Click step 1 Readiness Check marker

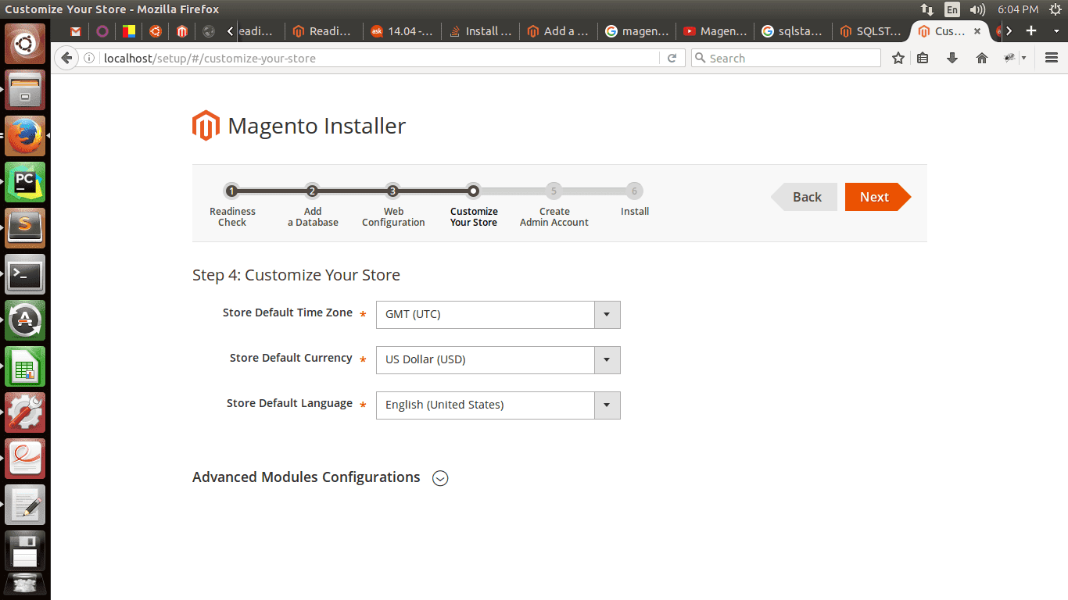(231, 191)
